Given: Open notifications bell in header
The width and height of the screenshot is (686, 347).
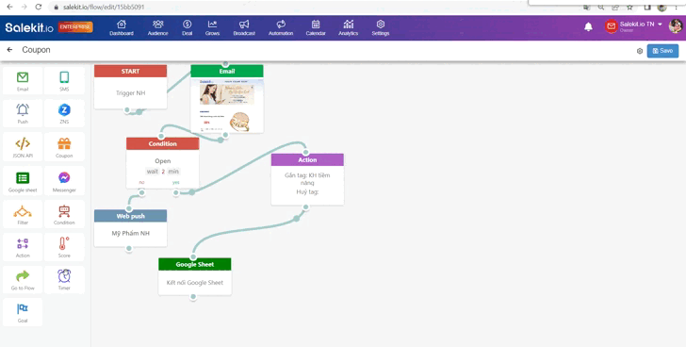Looking at the screenshot, I should 588,27.
